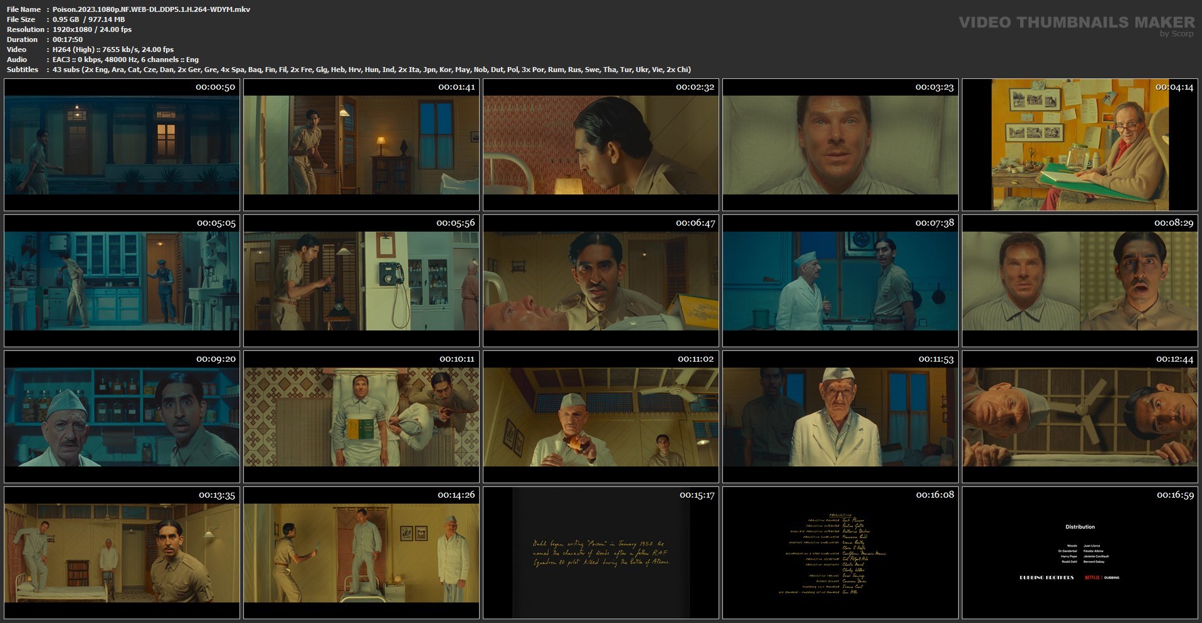This screenshot has height=623, width=1202.
Task: Choose the frame at 00:14:26
Action: pyautogui.click(x=361, y=553)
